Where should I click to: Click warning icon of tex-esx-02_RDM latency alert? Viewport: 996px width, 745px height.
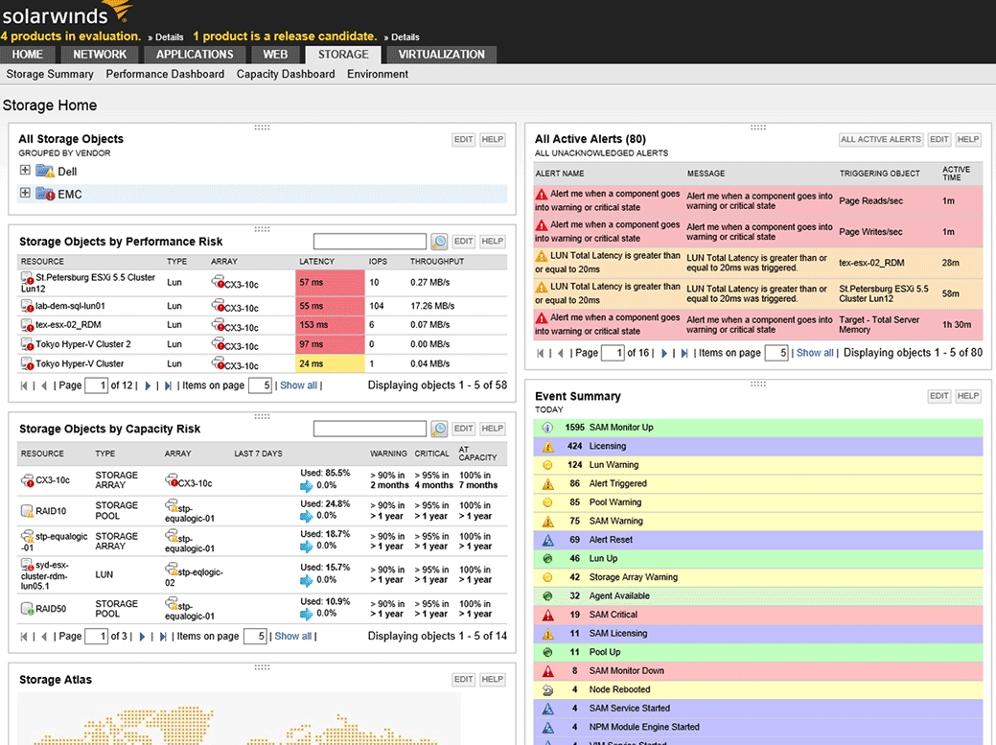(542, 256)
